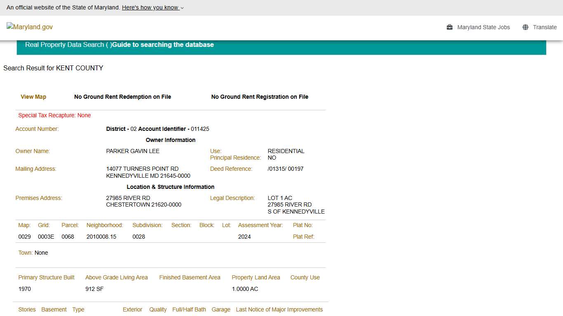This screenshot has height=316, width=563.
Task: Click the Maryland.gov logo image
Action: [30, 27]
